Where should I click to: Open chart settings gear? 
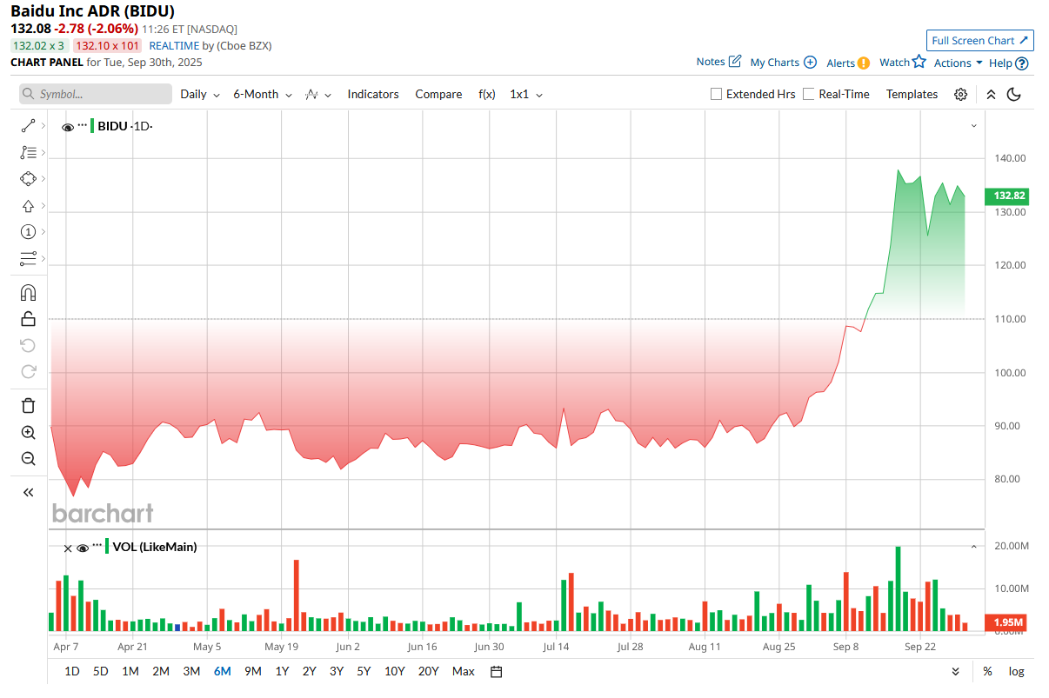[960, 94]
